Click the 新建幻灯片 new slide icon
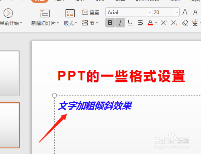The image size is (201, 154). click(x=45, y=13)
